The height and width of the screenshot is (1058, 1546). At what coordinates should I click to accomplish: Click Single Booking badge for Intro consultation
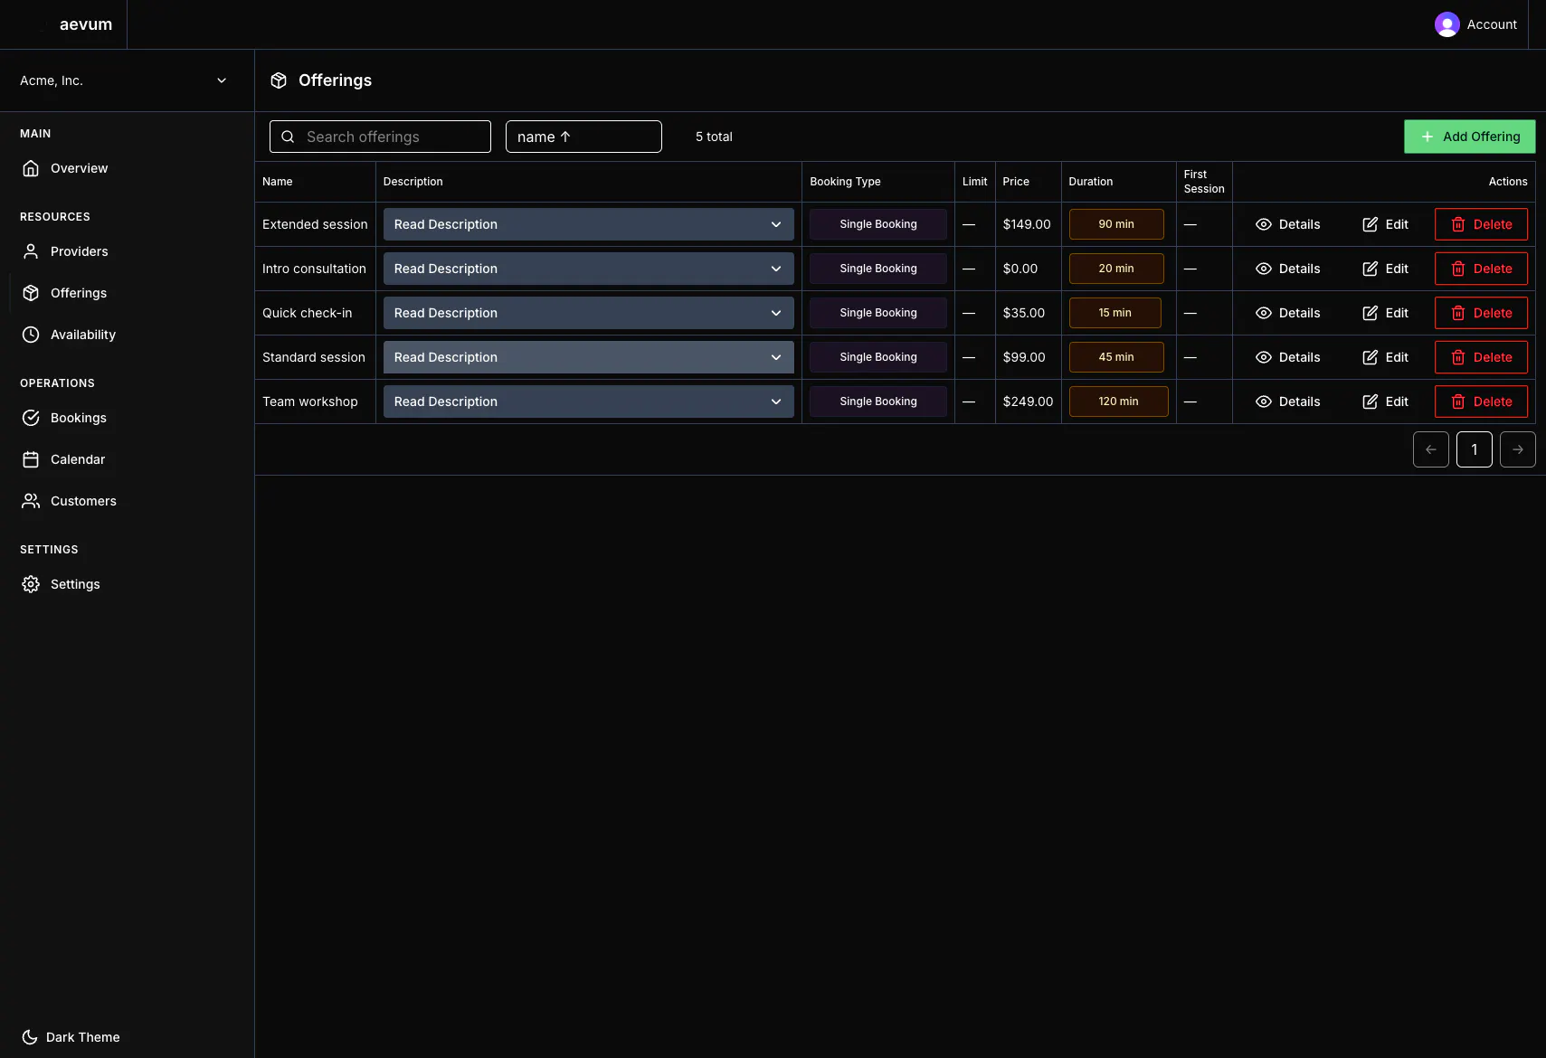click(878, 269)
